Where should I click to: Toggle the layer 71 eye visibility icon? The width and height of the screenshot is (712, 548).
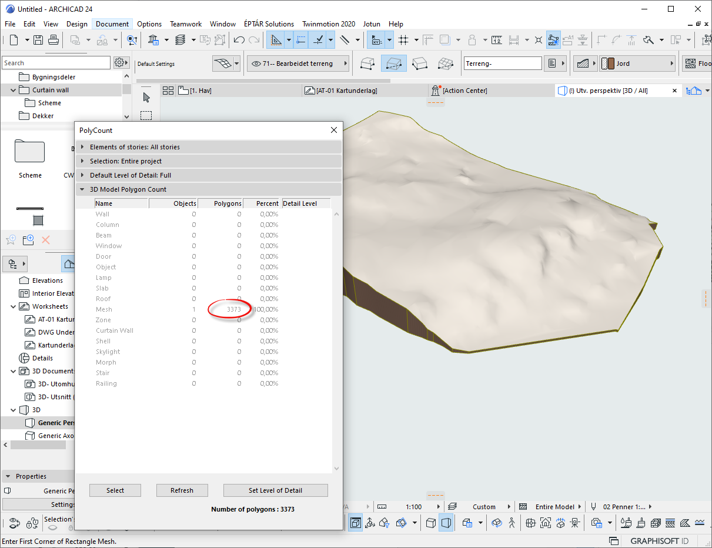tap(256, 64)
